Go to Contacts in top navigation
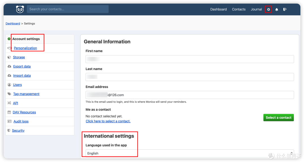This screenshot has height=162, width=304. click(x=239, y=9)
